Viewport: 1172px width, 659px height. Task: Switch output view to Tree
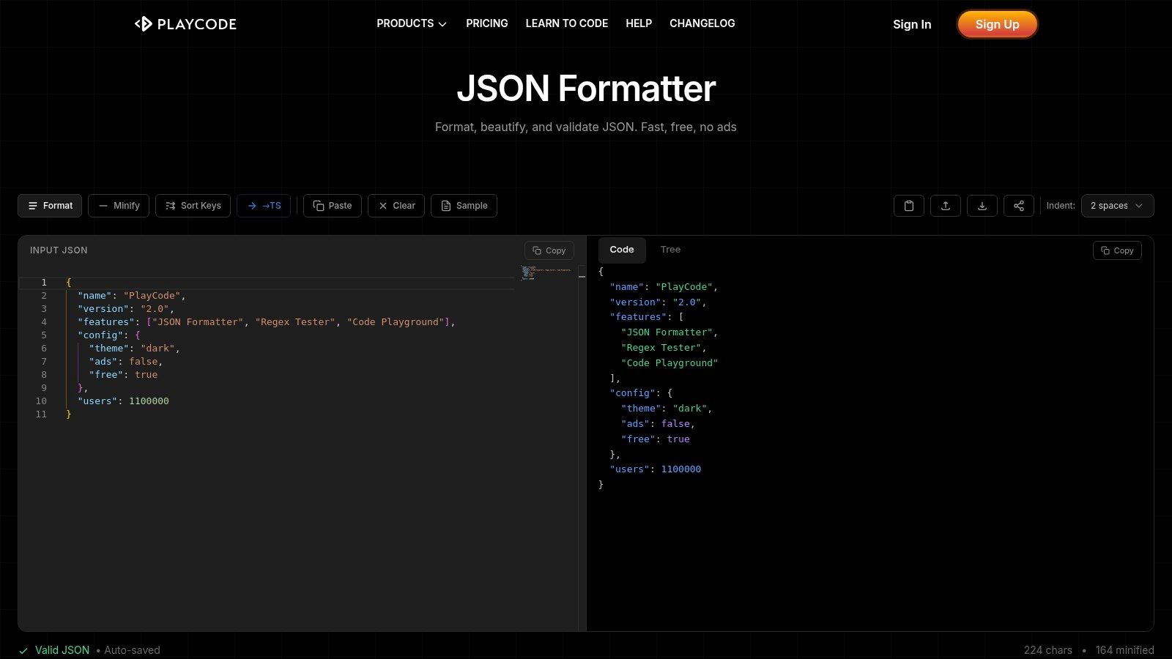point(670,250)
